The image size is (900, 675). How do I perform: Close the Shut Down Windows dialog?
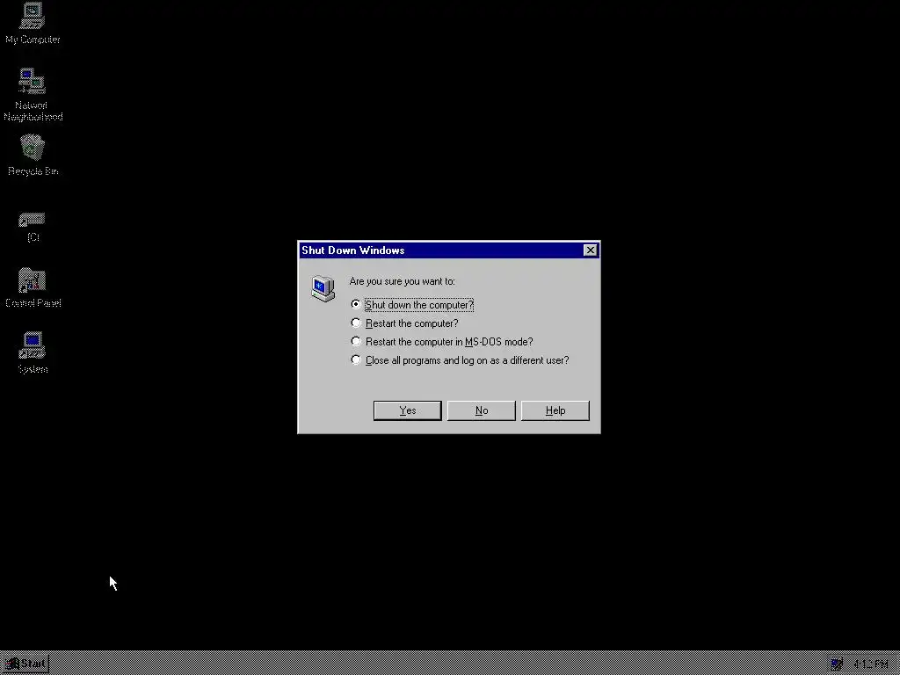(x=590, y=250)
